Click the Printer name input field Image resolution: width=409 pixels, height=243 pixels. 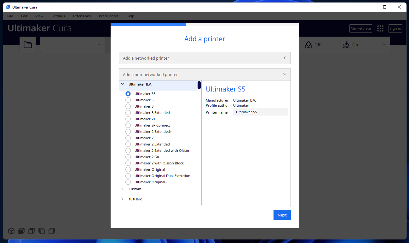click(261, 112)
